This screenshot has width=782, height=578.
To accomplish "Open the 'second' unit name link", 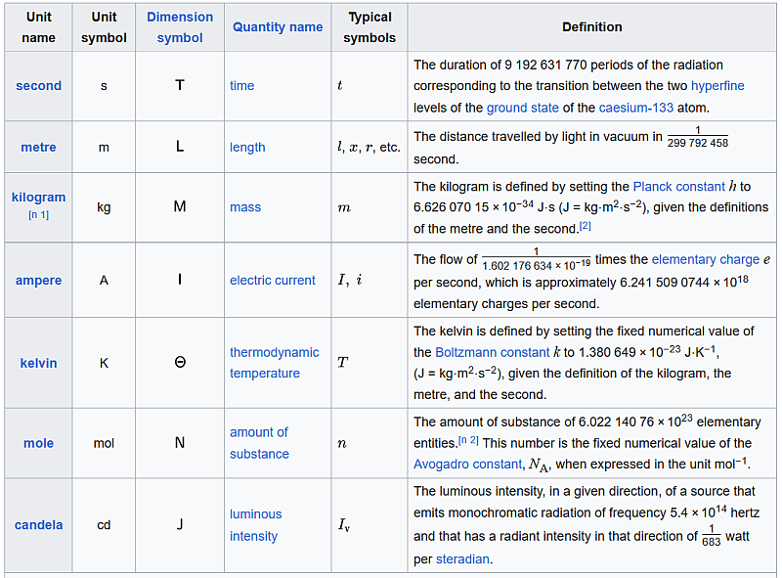I will [x=38, y=86].
